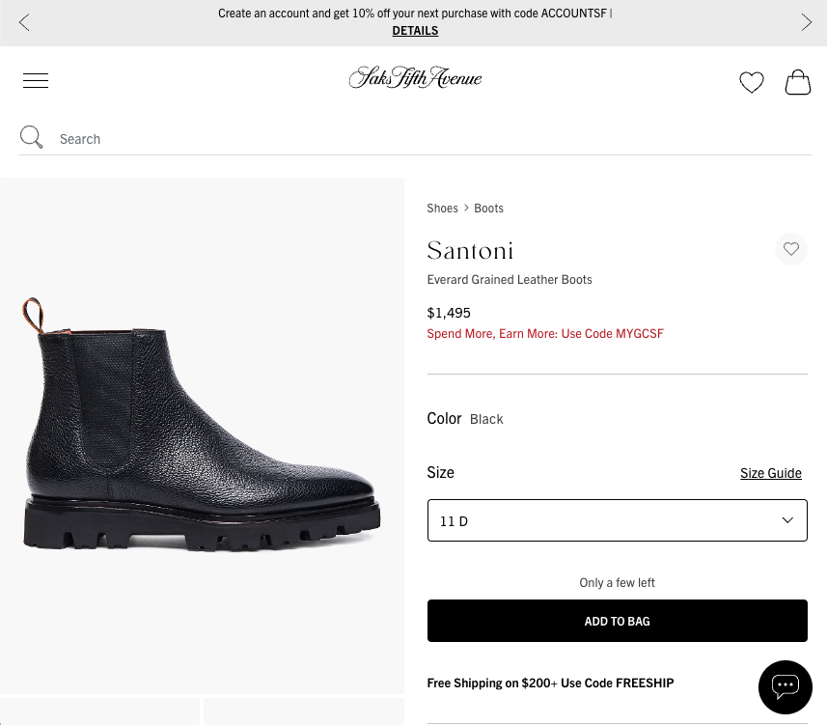
Task: Open the shopping bag
Action: click(798, 83)
